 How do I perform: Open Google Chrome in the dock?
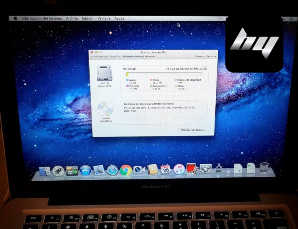pyautogui.click(x=125, y=170)
